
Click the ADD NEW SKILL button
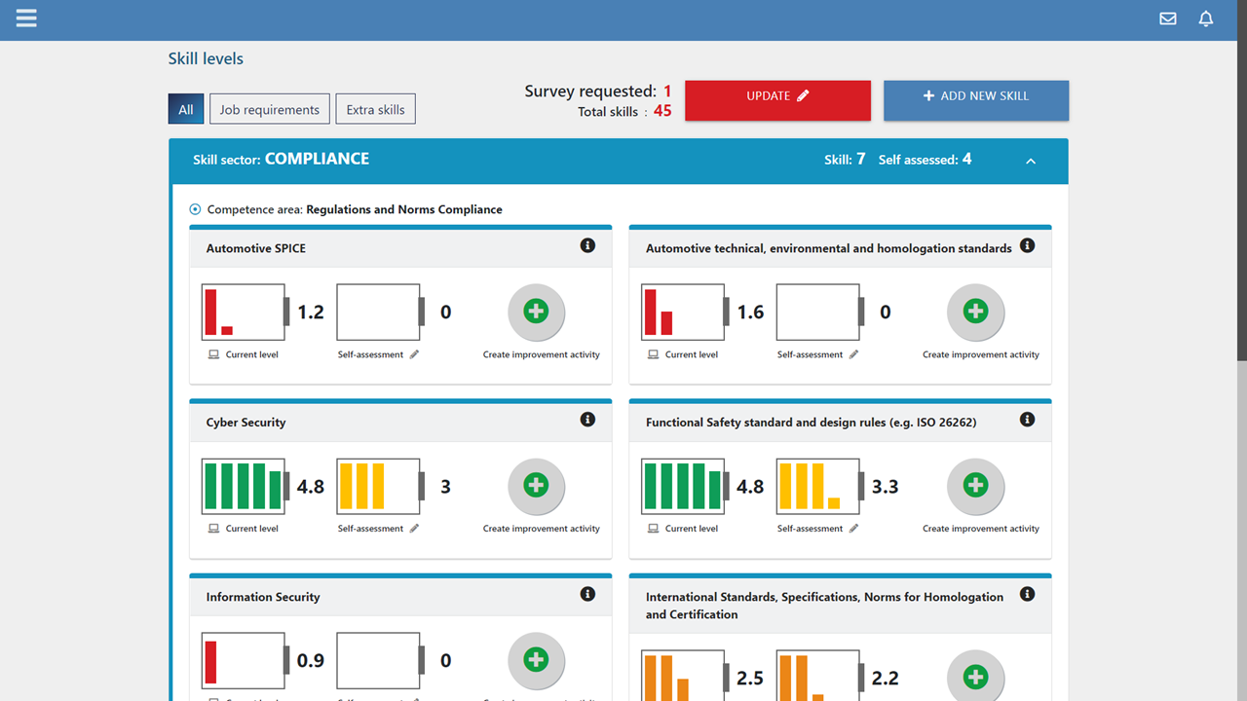[975, 100]
